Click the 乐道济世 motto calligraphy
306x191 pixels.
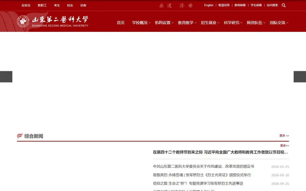point(176,5)
